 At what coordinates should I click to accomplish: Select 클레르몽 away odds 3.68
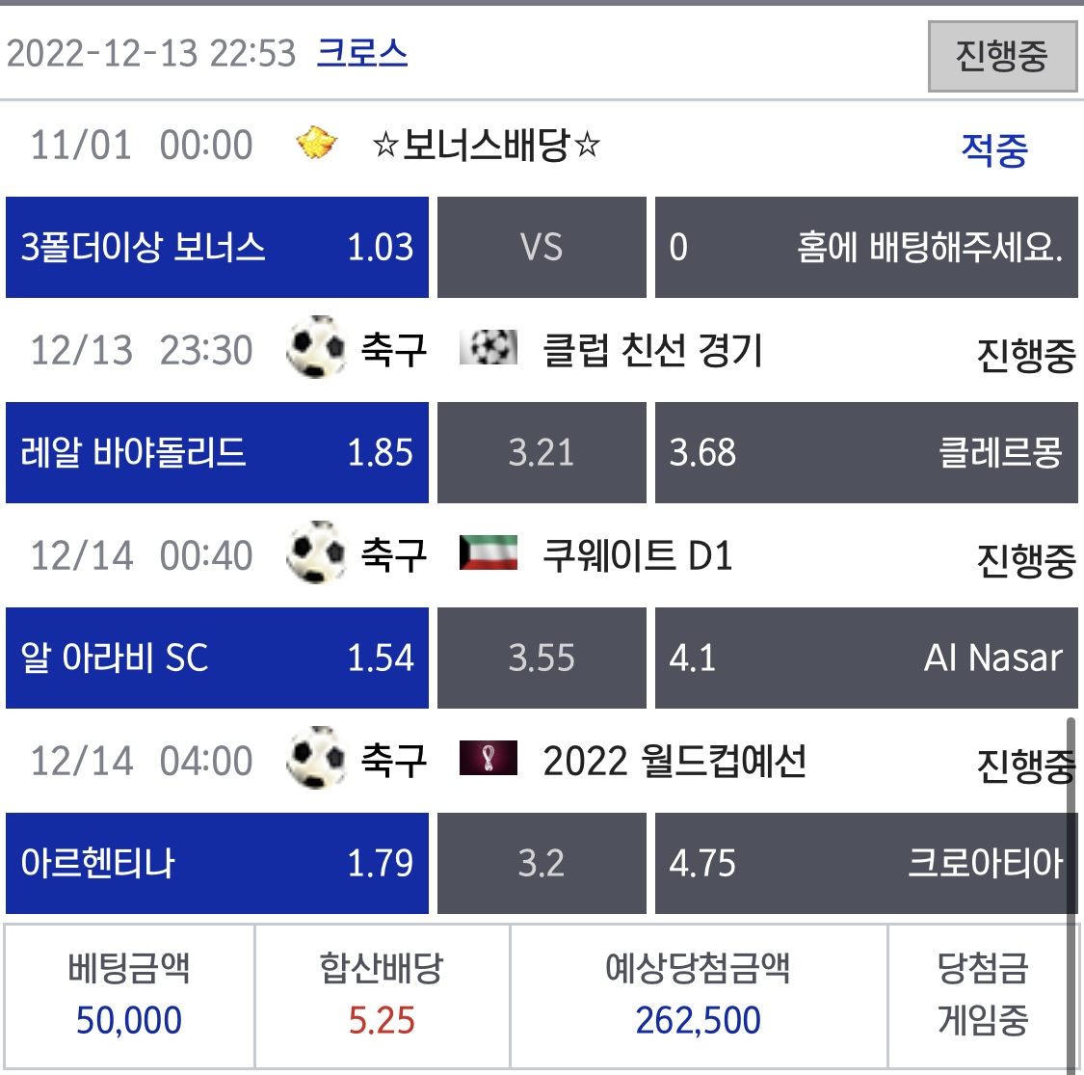click(866, 452)
